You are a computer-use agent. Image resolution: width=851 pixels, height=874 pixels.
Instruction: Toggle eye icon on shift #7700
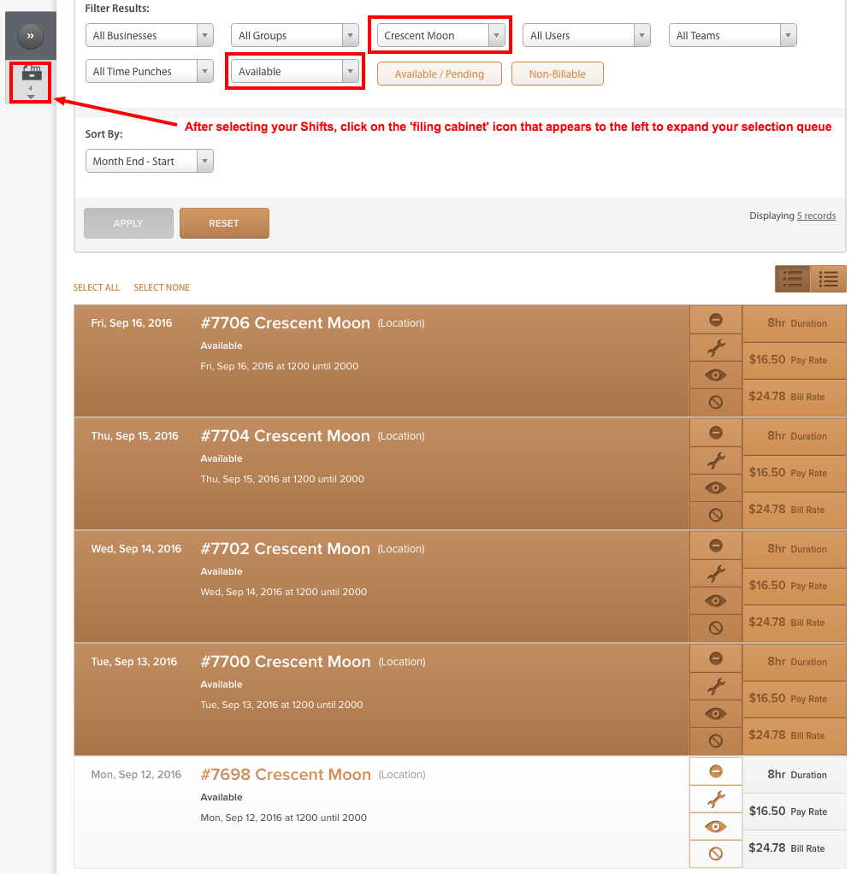point(716,714)
